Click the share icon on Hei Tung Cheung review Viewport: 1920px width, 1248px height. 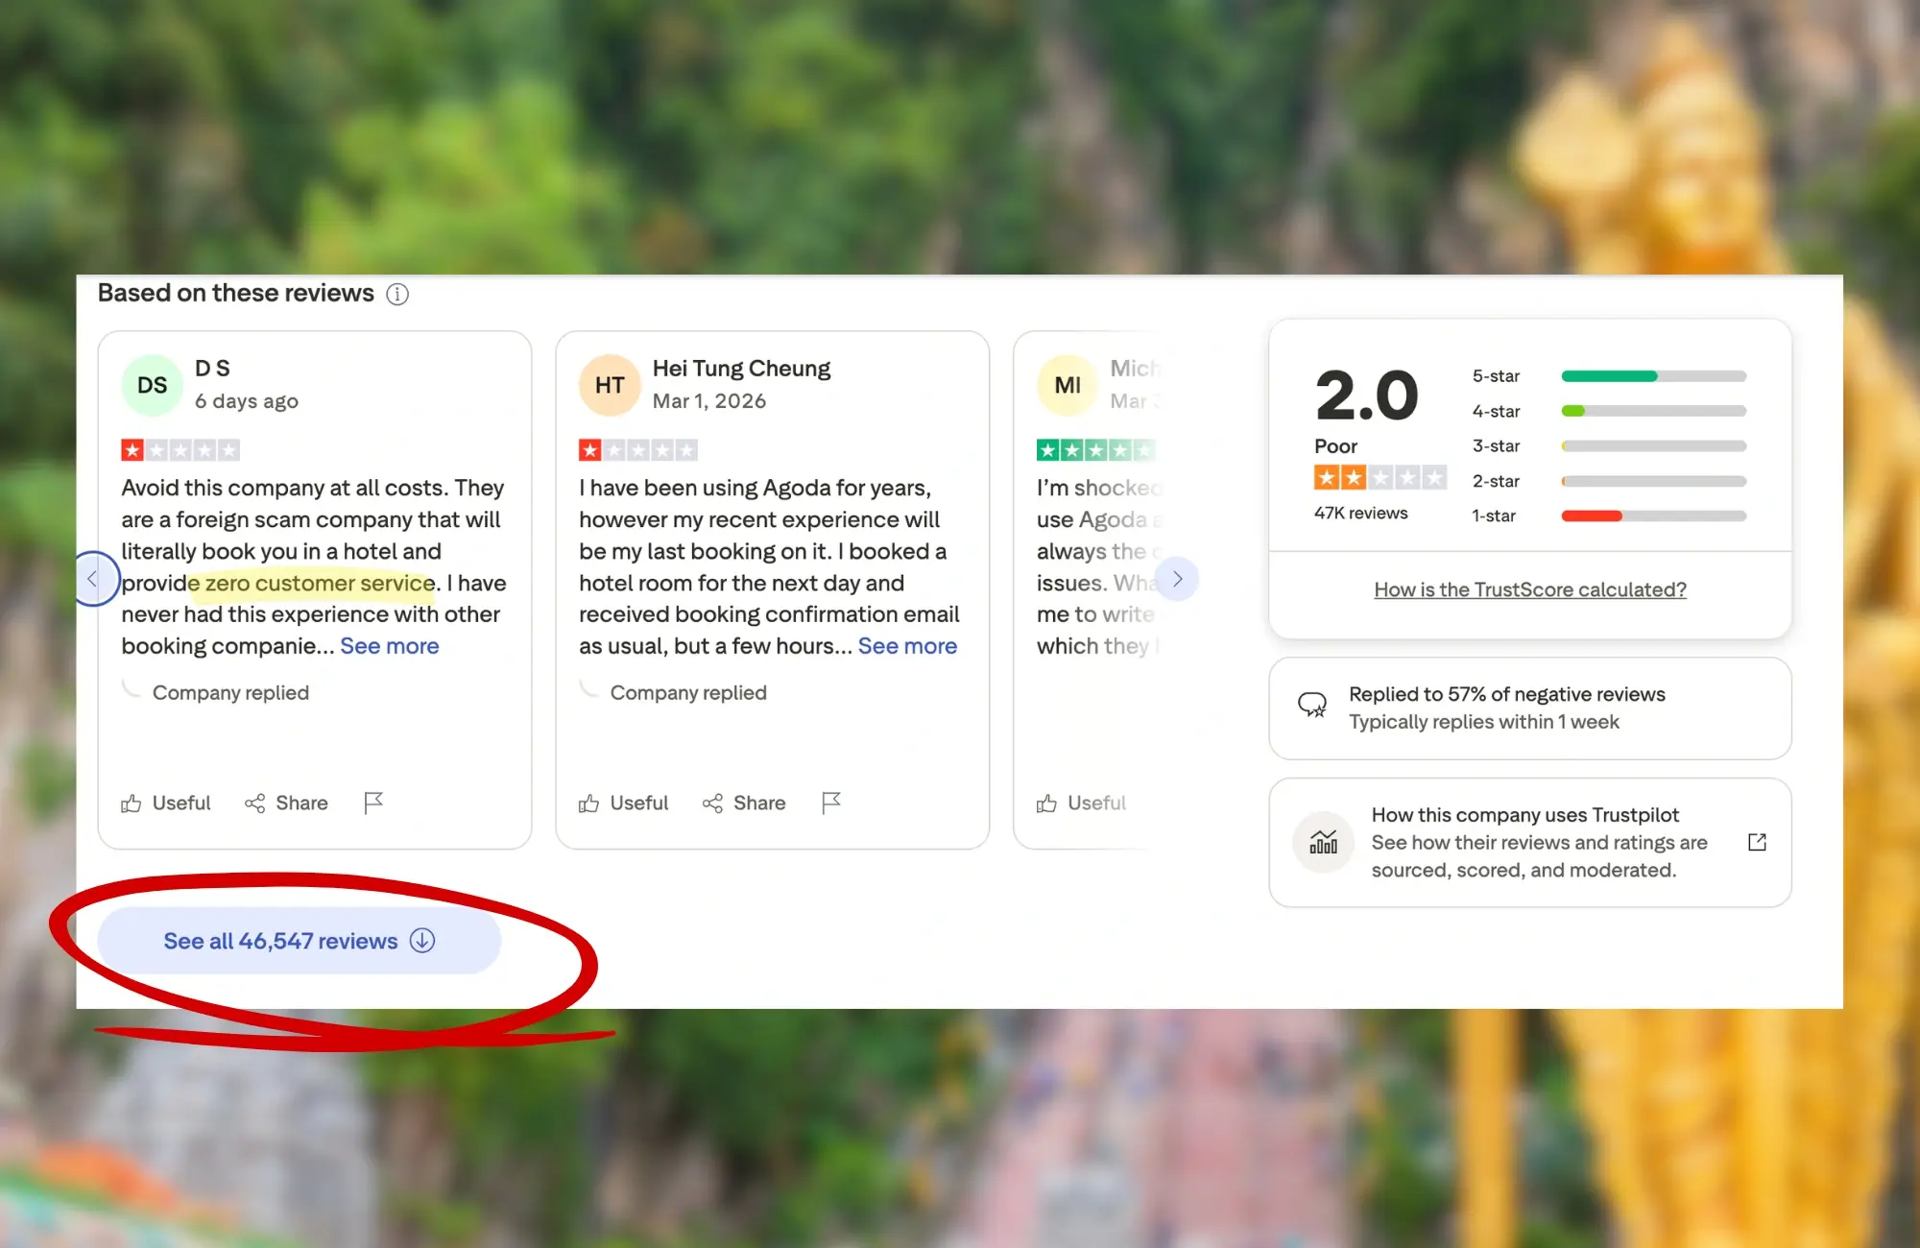(x=712, y=804)
